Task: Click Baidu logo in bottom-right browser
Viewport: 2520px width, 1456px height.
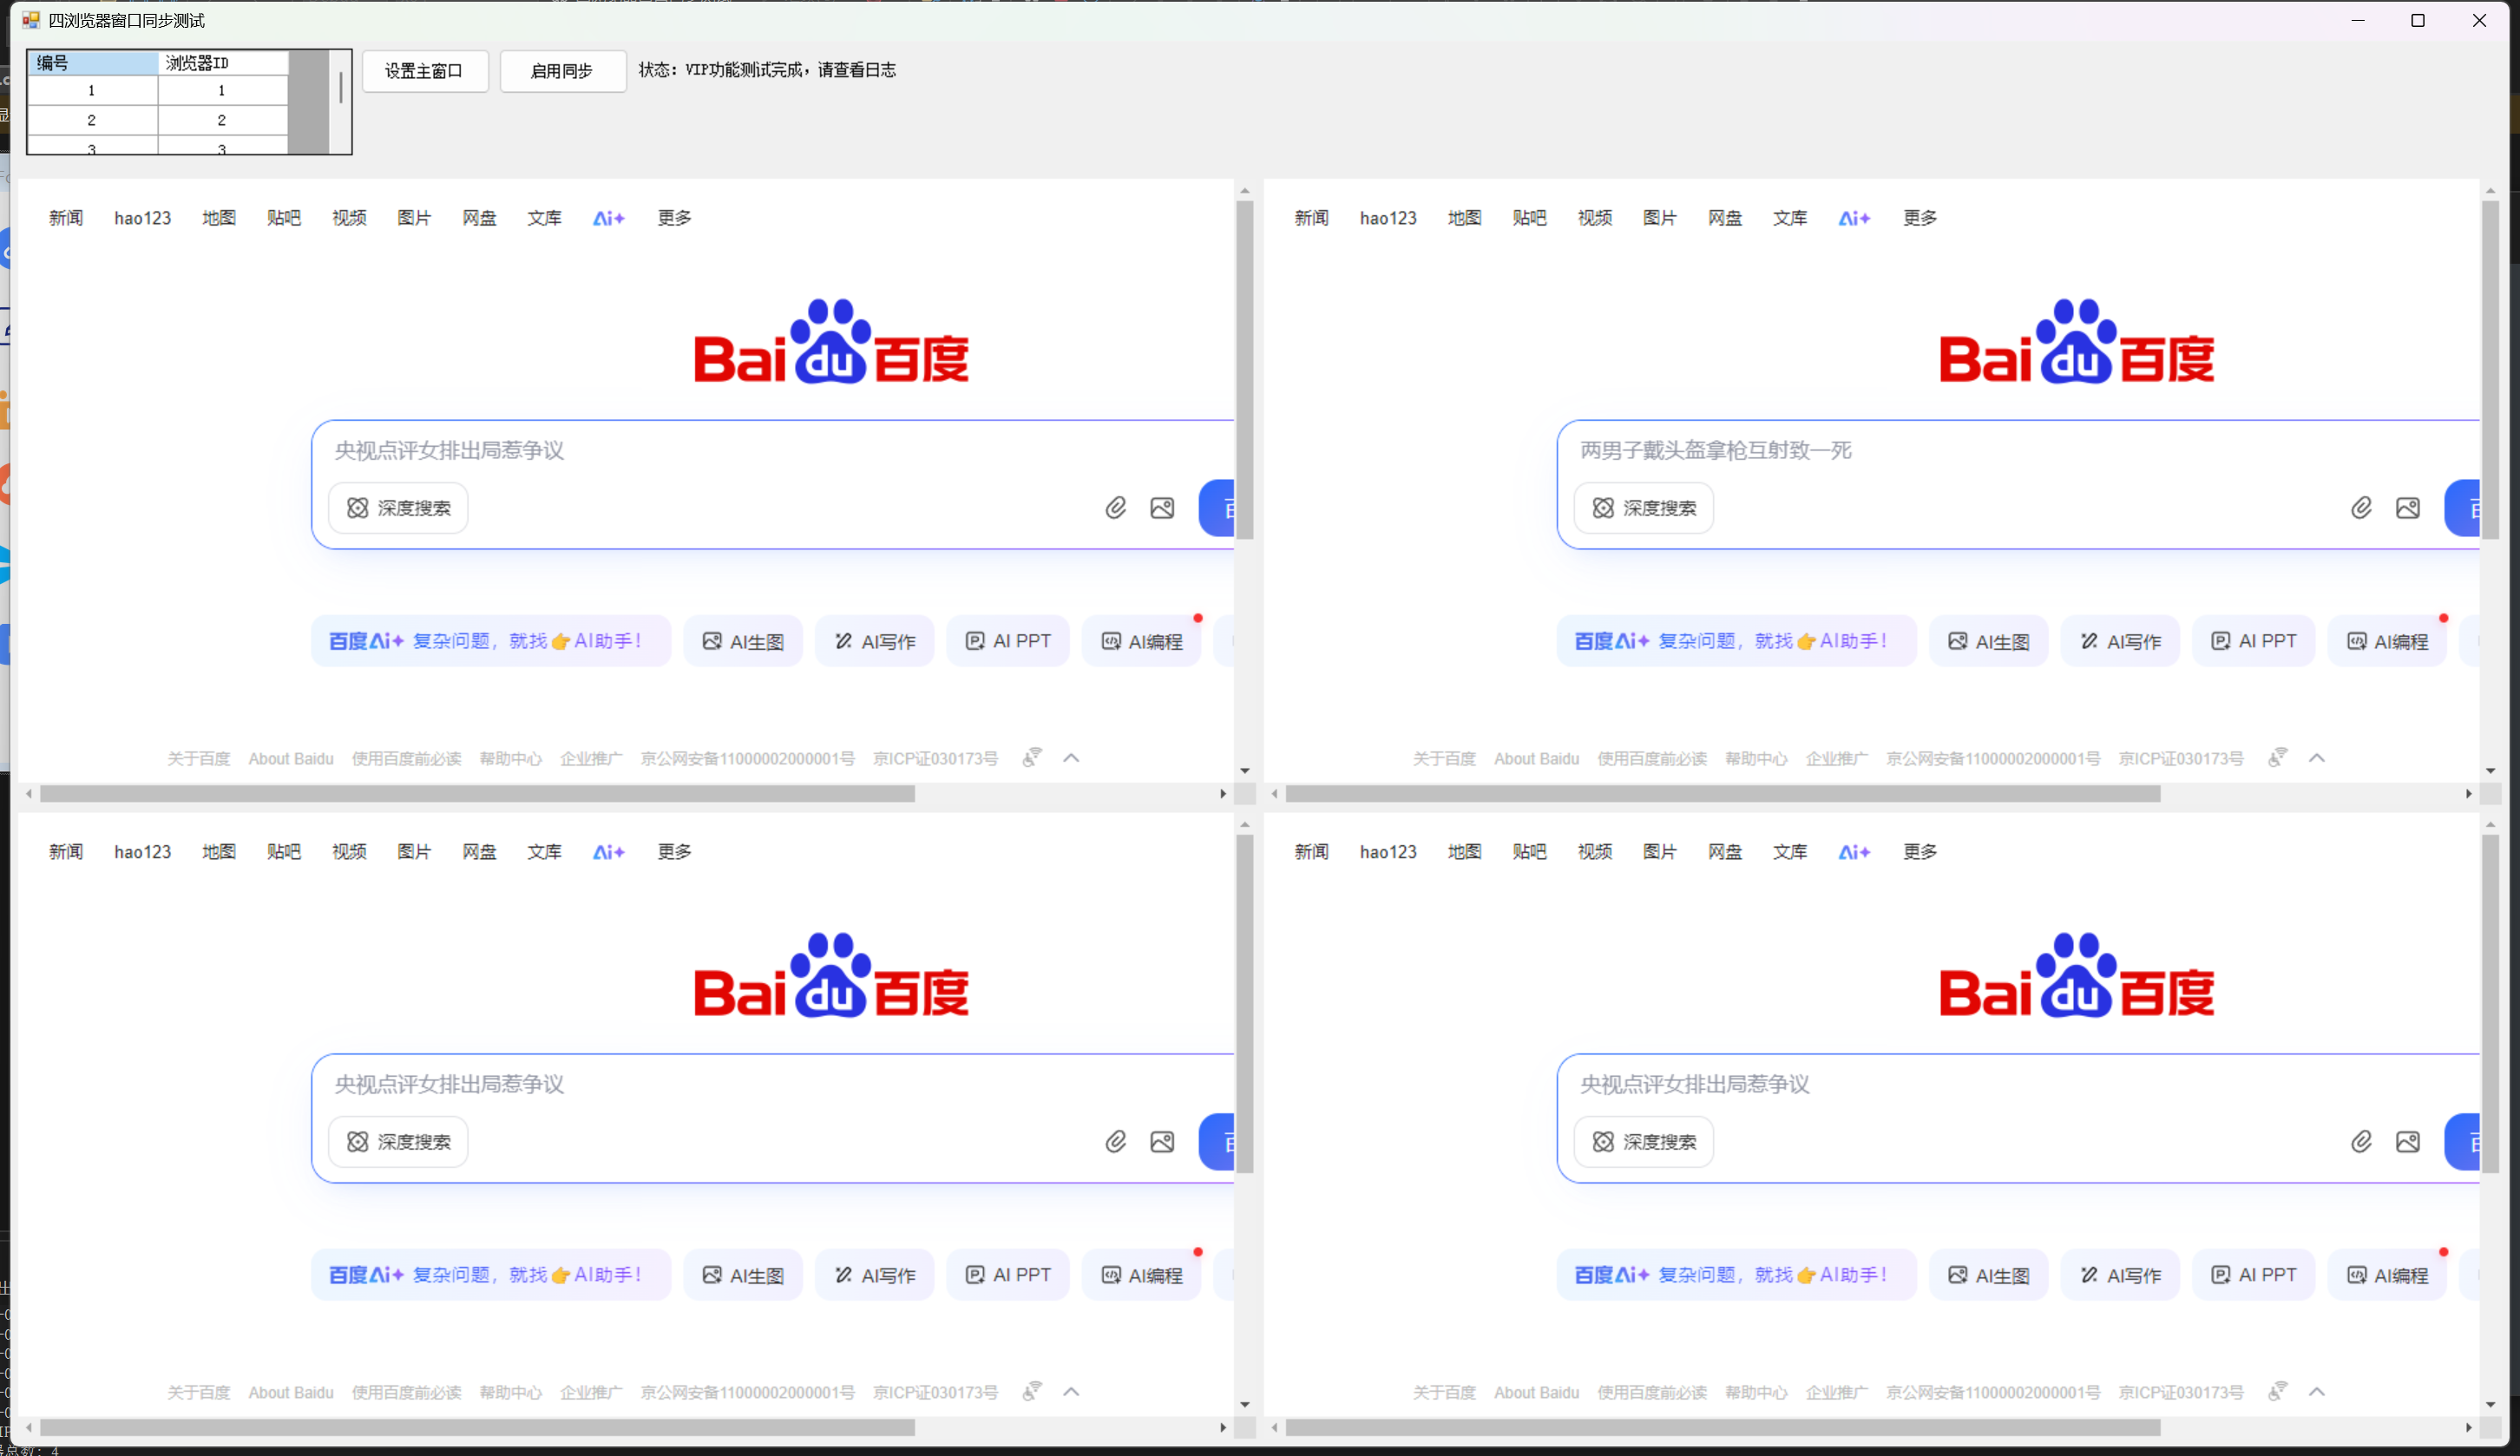Action: coord(2076,976)
